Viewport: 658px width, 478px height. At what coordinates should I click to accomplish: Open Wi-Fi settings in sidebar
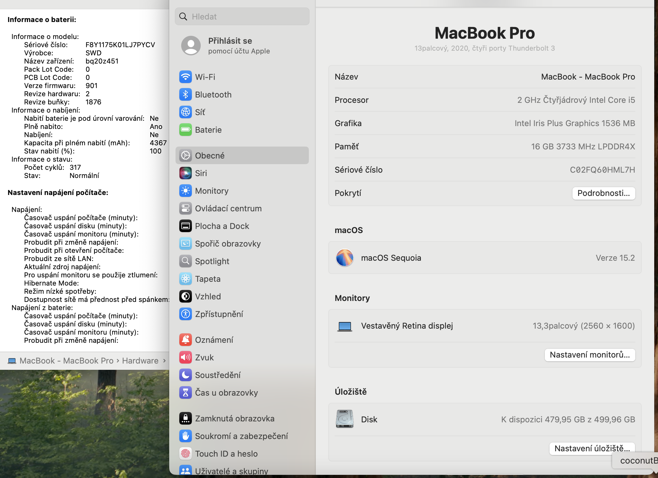pos(205,77)
